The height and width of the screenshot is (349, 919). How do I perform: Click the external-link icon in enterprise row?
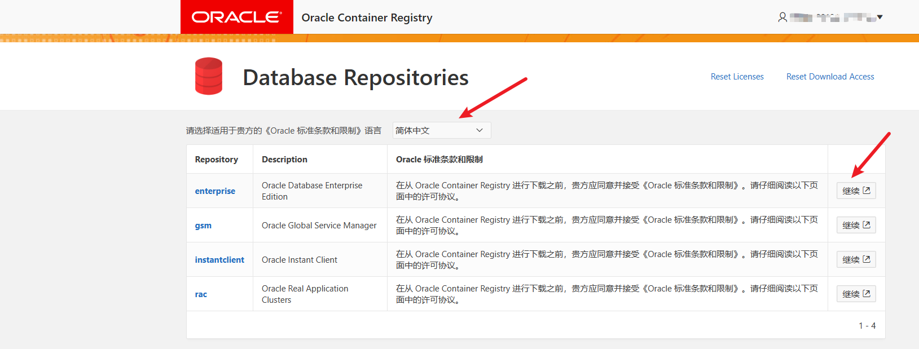pos(867,191)
